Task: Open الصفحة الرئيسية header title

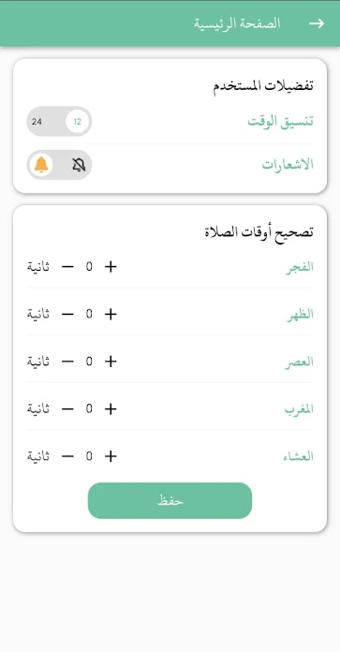Action: pos(237,23)
